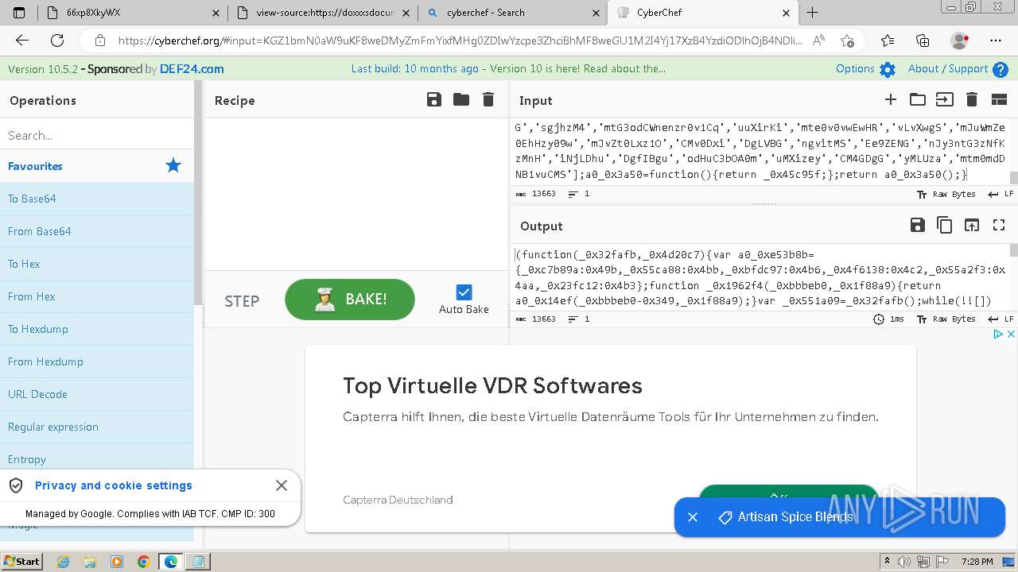The height and width of the screenshot is (572, 1018).
Task: Reset the pane layout
Action: [x=999, y=99]
